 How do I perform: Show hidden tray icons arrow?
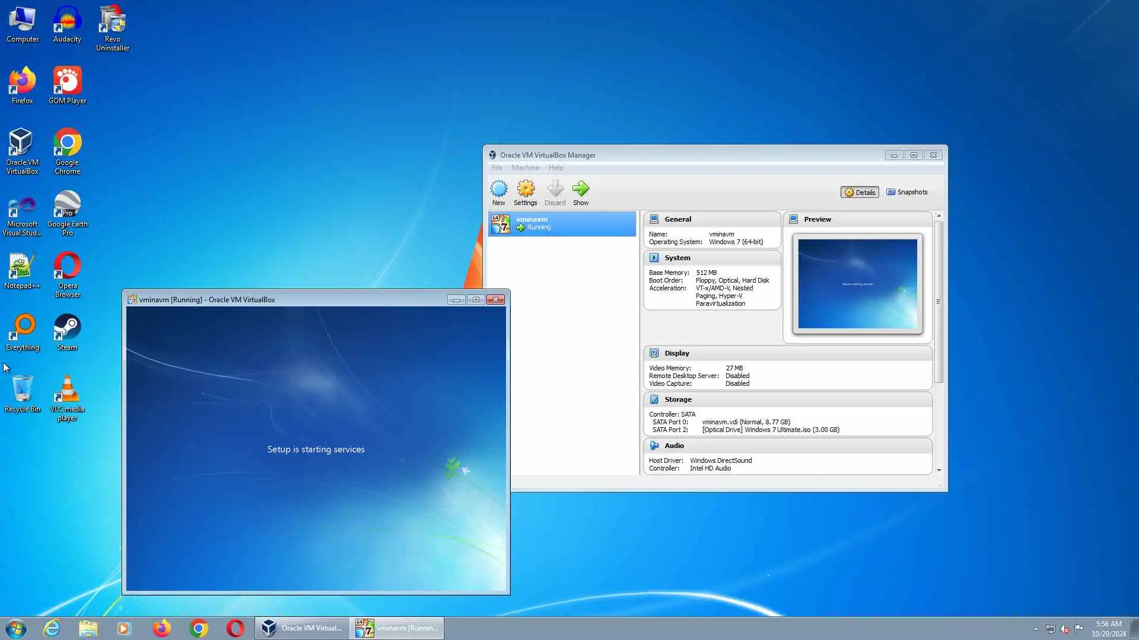(1036, 629)
